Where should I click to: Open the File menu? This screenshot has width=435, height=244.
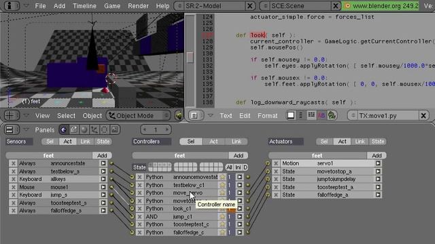[40, 6]
